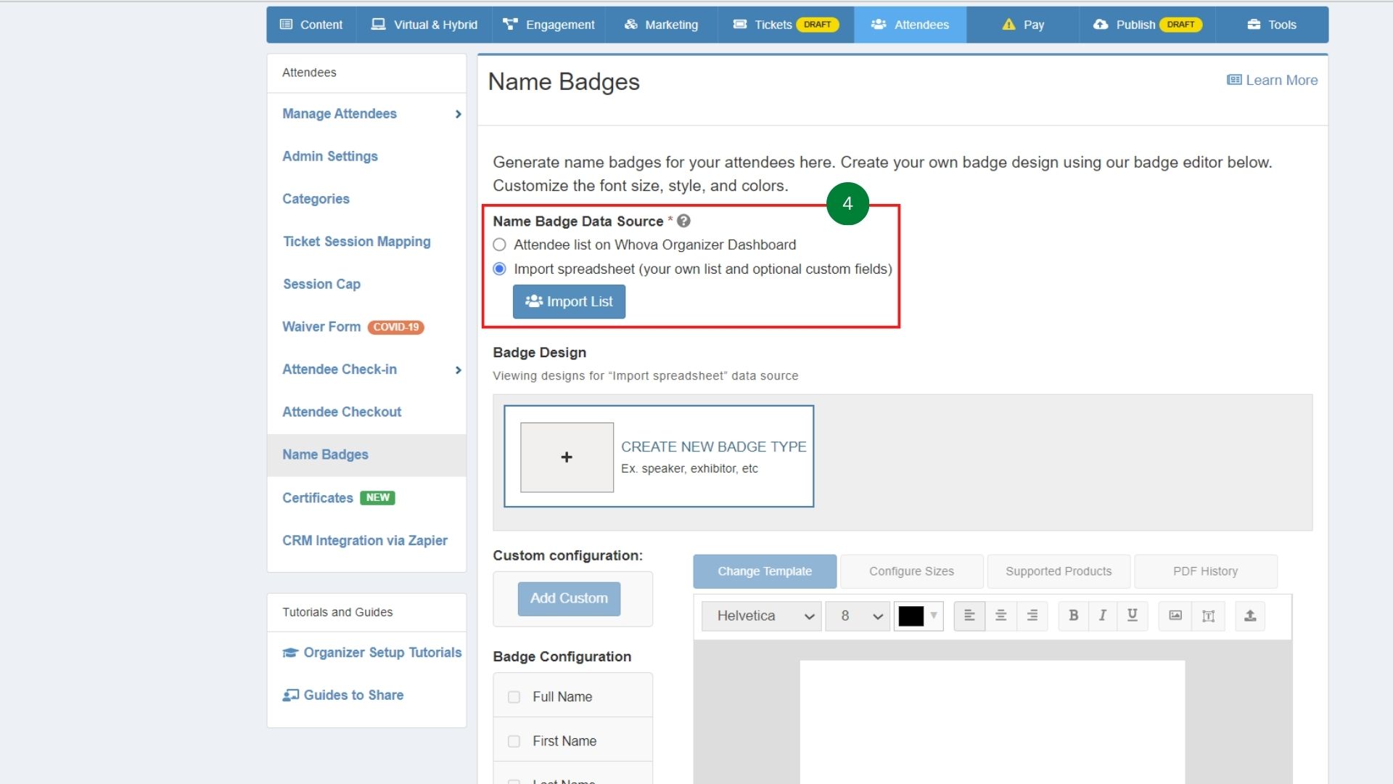Image resolution: width=1393 pixels, height=784 pixels.
Task: Open the Marketing menu
Action: click(660, 24)
